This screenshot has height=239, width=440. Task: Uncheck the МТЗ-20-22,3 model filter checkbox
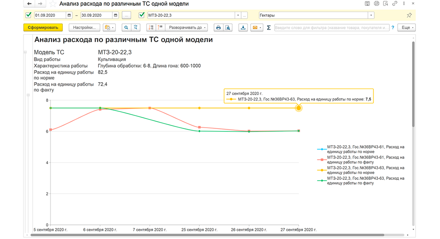142,15
